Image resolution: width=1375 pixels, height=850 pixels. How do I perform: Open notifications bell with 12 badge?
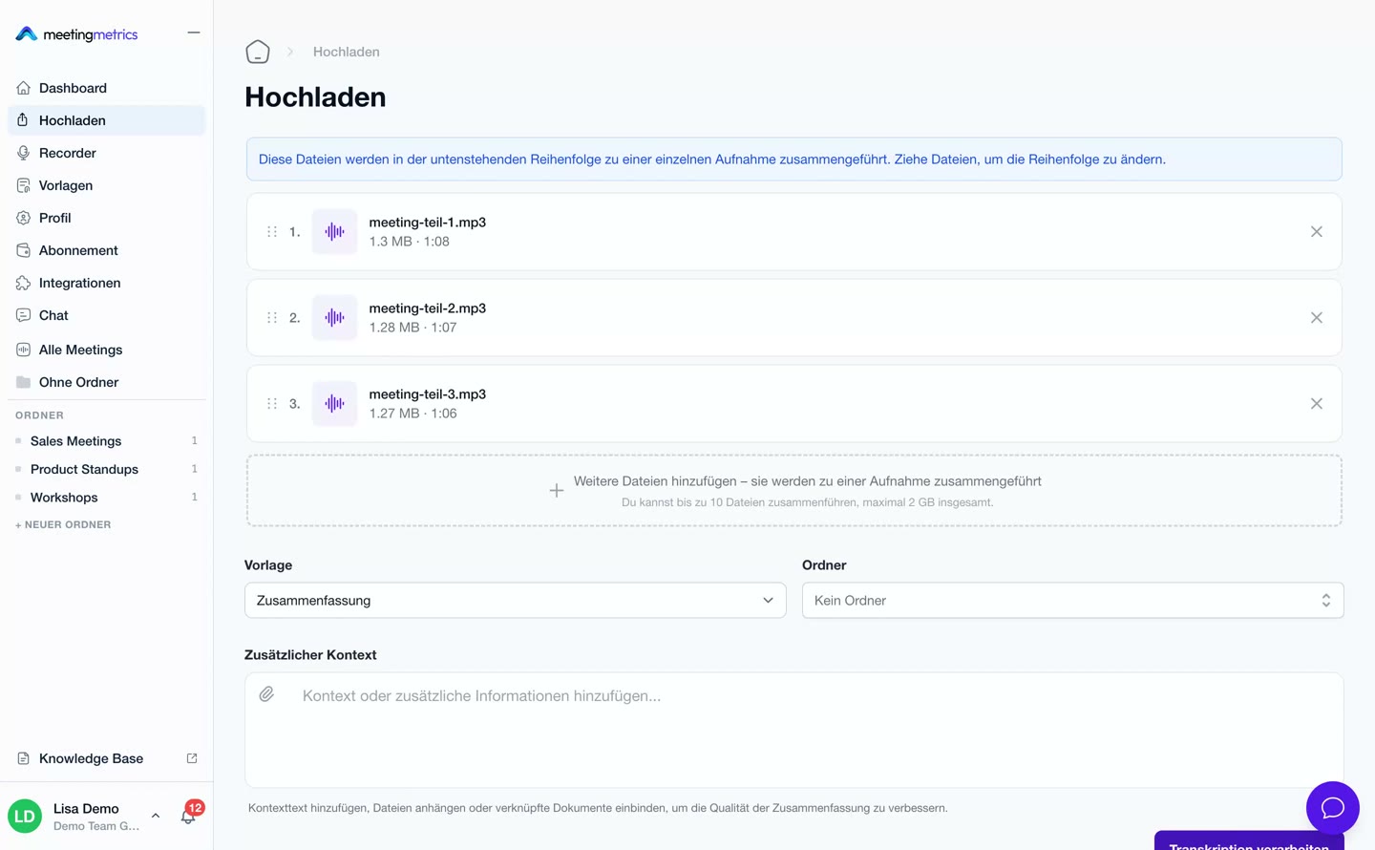[x=189, y=816]
